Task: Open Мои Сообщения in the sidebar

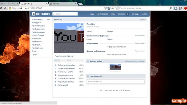Action: (38, 35)
